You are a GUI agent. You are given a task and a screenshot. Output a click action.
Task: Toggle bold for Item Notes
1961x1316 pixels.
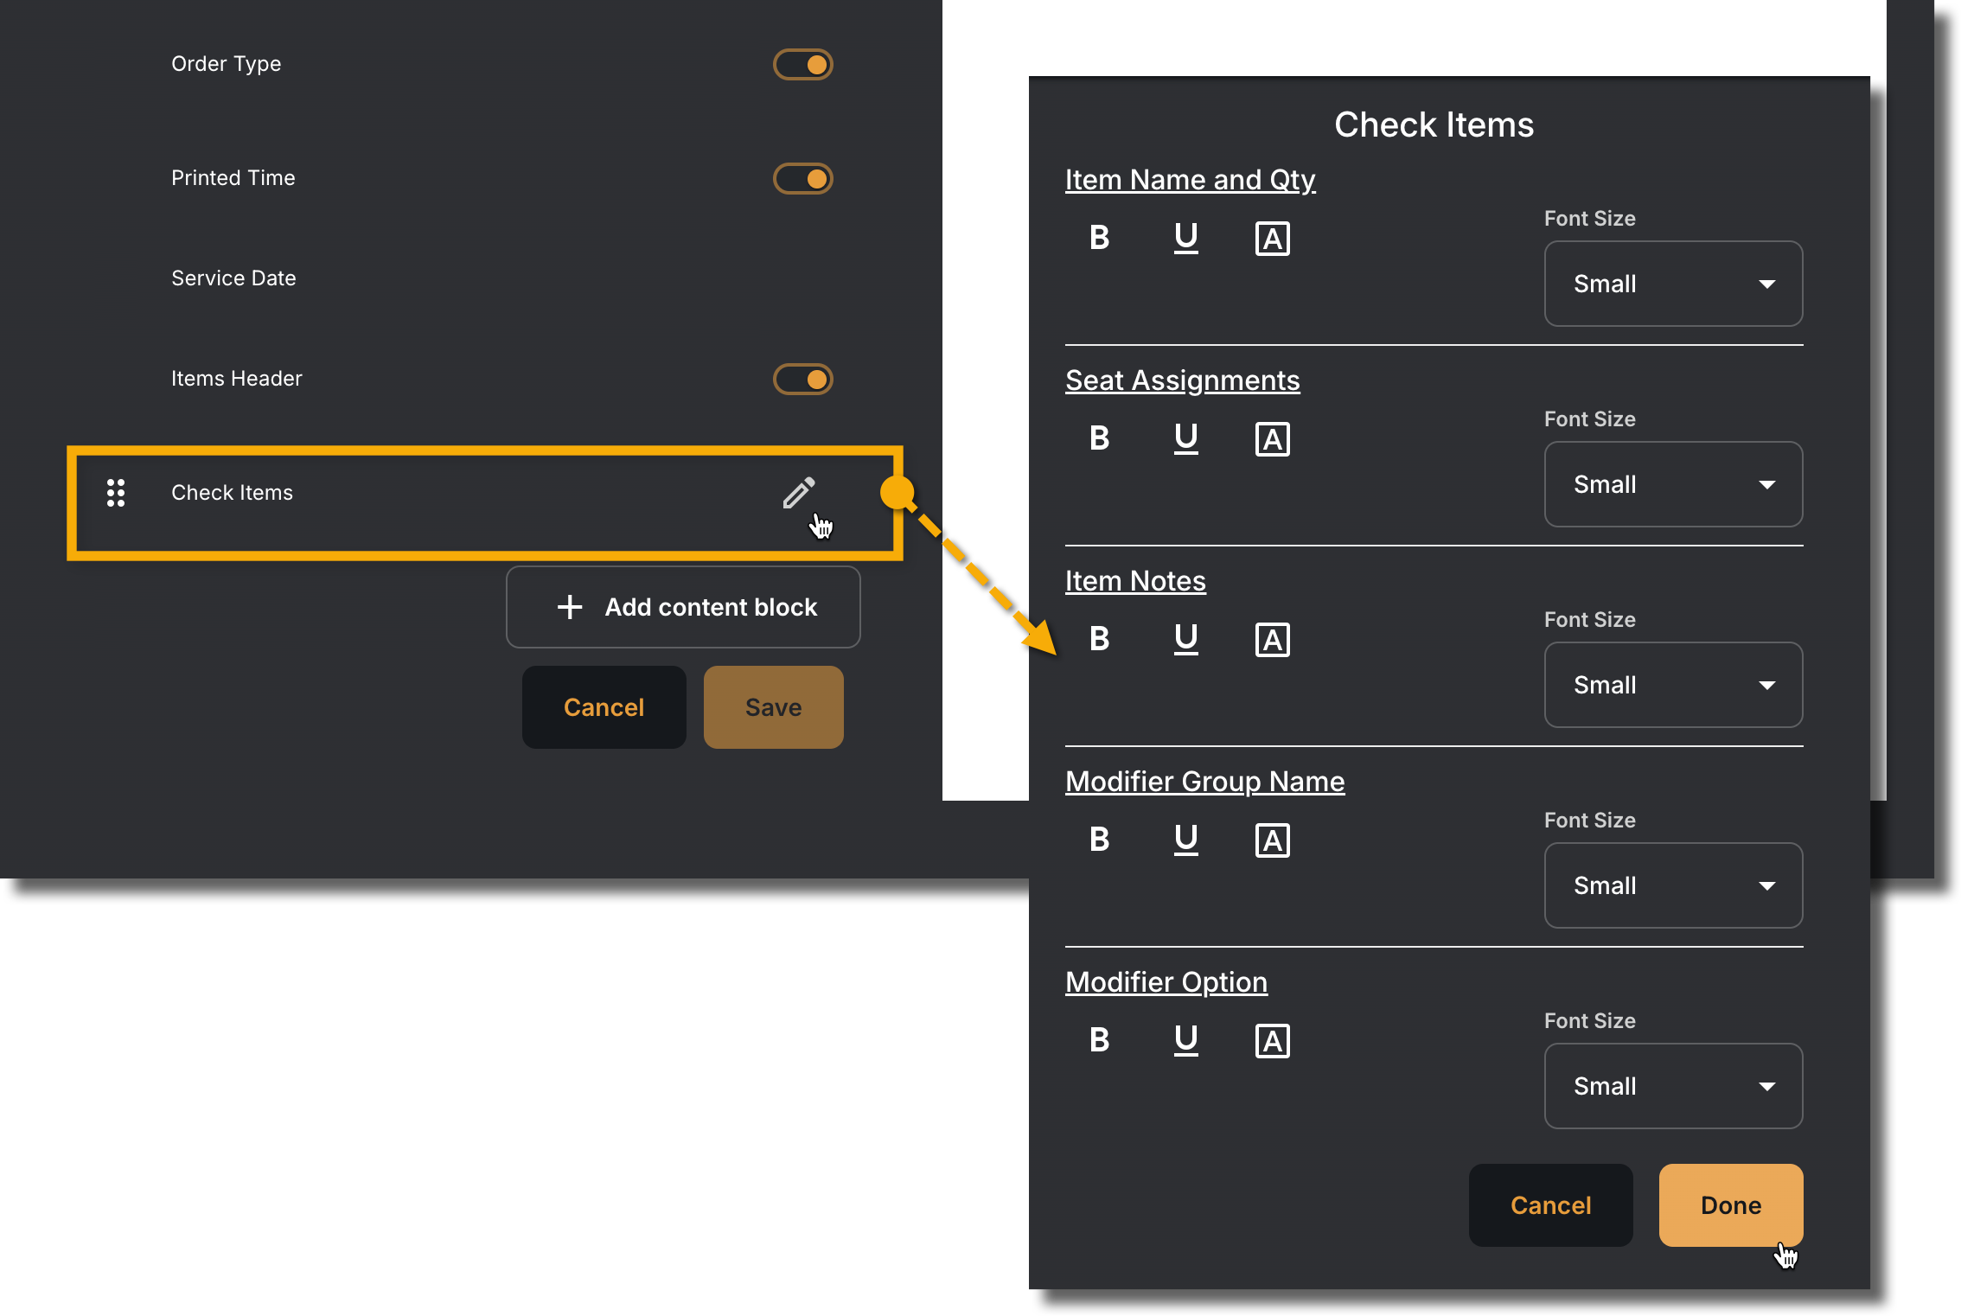click(x=1099, y=639)
